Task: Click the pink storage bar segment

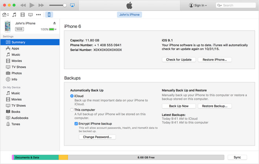Action: click(13, 157)
